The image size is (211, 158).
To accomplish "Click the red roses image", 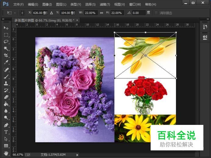I will tap(145, 96).
